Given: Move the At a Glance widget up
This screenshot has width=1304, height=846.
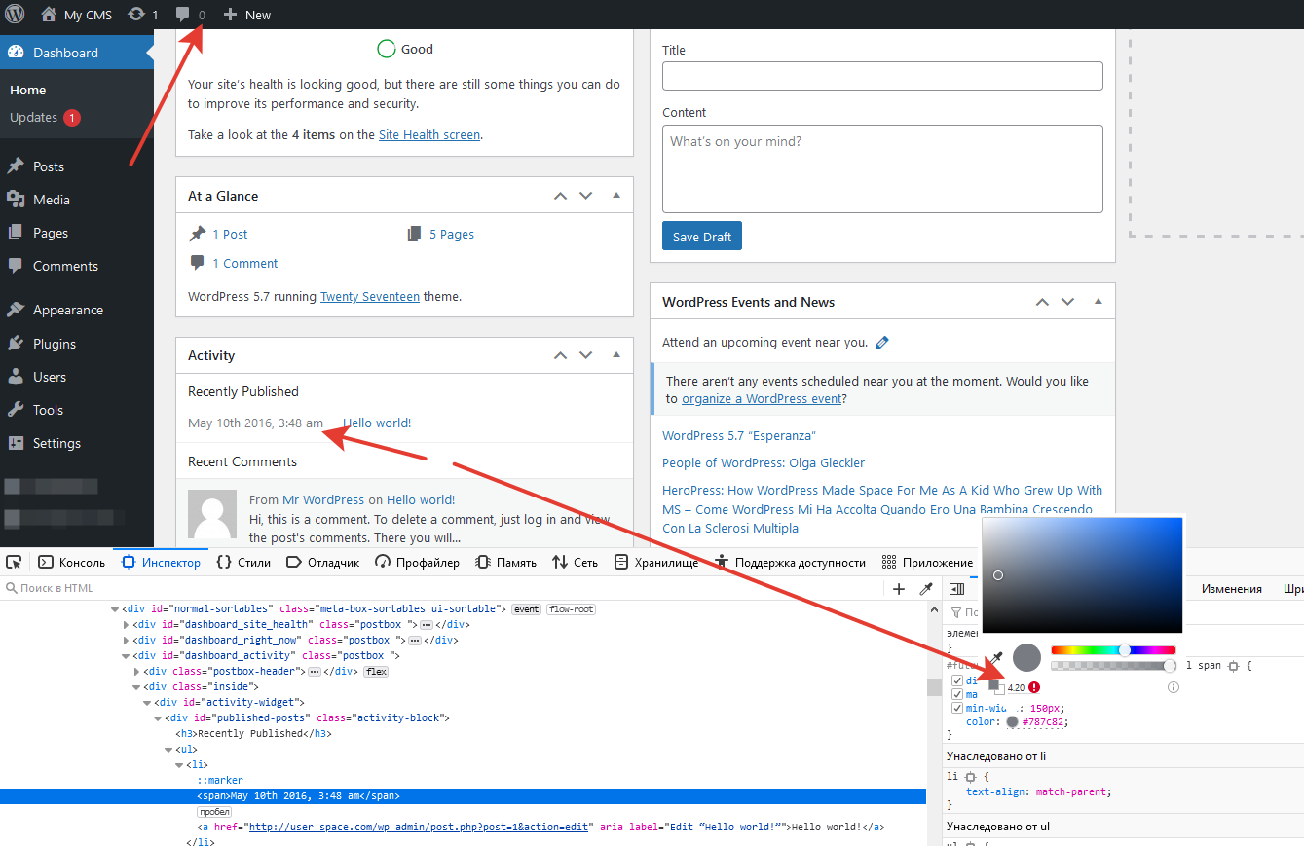Looking at the screenshot, I should [x=560, y=196].
